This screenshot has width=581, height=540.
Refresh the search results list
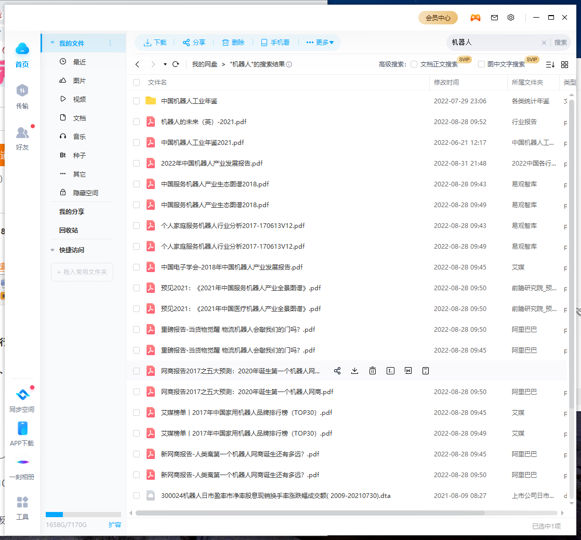tap(176, 64)
